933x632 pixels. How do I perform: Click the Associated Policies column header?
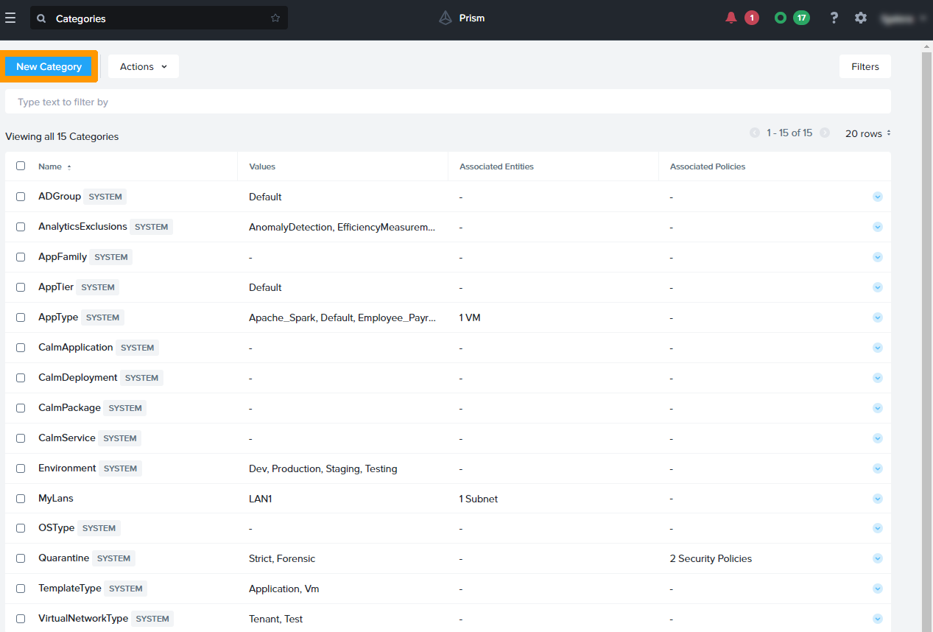tap(707, 166)
